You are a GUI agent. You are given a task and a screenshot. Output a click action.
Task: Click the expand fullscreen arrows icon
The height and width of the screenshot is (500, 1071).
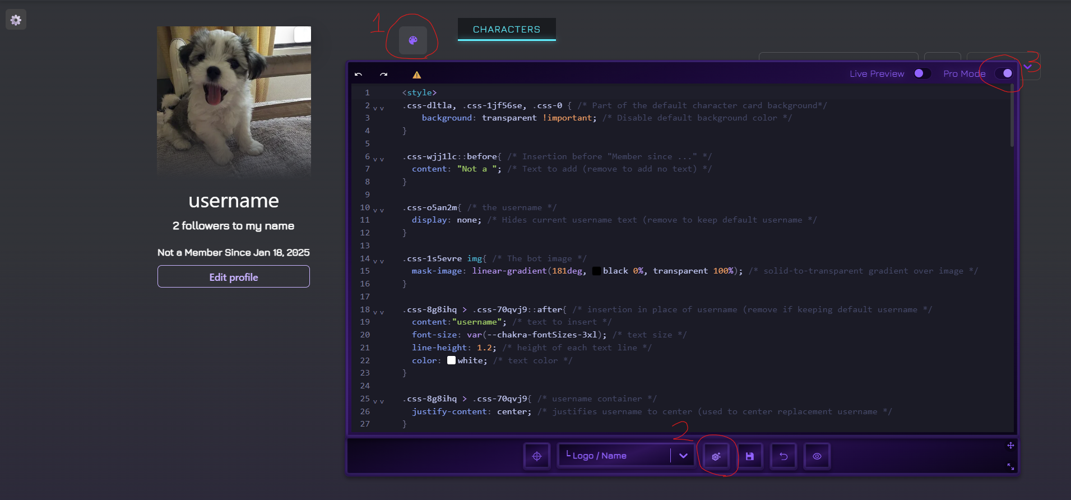click(1010, 466)
